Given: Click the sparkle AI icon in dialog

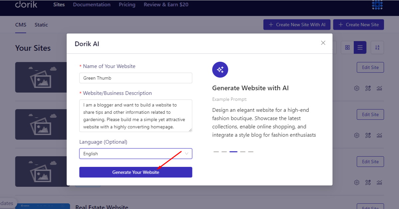Looking at the screenshot, I should point(220,70).
